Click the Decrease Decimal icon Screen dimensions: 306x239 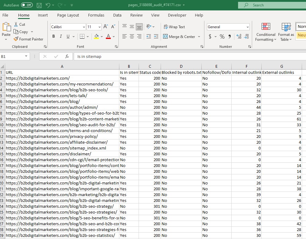(x=246, y=36)
